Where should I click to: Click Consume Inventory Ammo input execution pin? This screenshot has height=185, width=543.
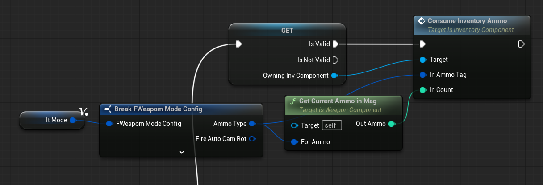(422, 44)
